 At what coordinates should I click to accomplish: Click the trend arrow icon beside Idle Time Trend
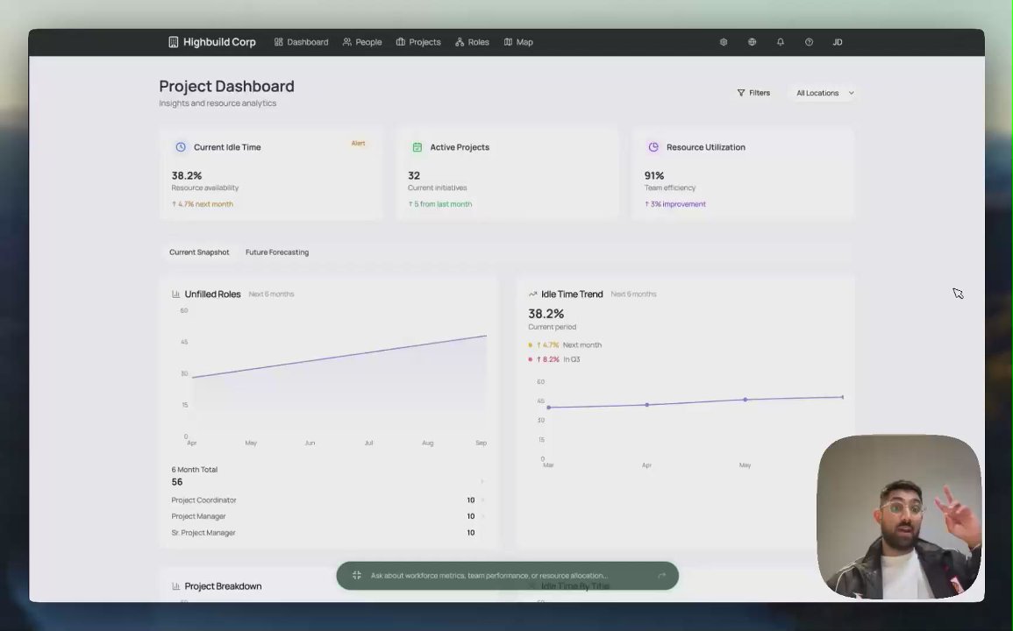pyautogui.click(x=533, y=294)
